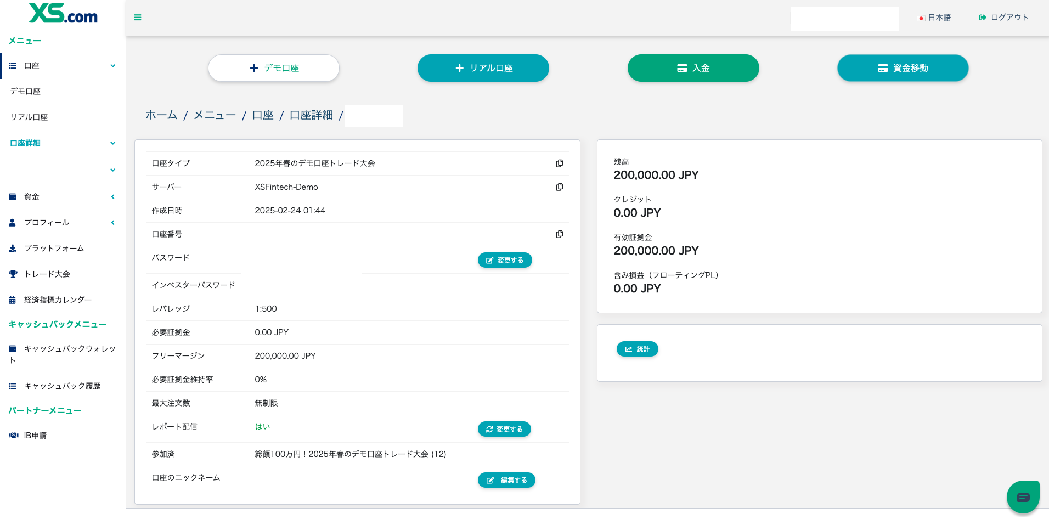The width and height of the screenshot is (1049, 525).
Task: Click the green 入金 button
Action: (693, 68)
